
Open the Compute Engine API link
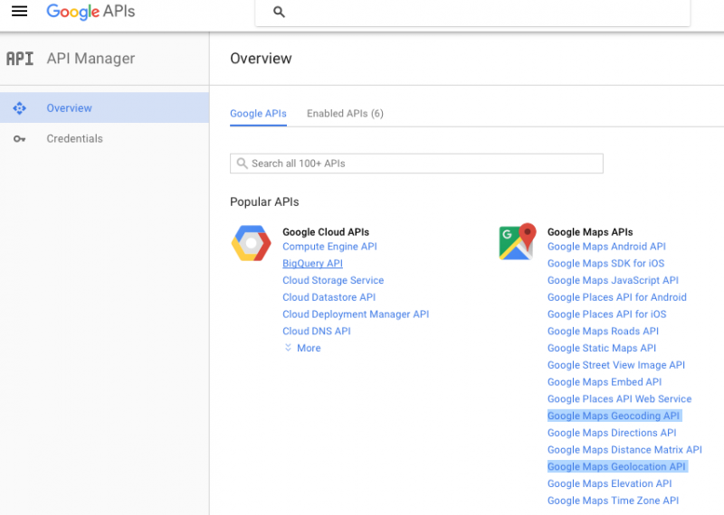pos(329,246)
